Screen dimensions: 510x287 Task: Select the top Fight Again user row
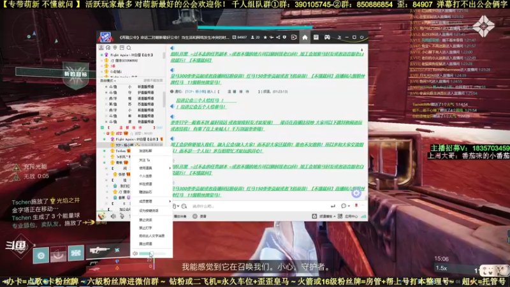(x=131, y=55)
